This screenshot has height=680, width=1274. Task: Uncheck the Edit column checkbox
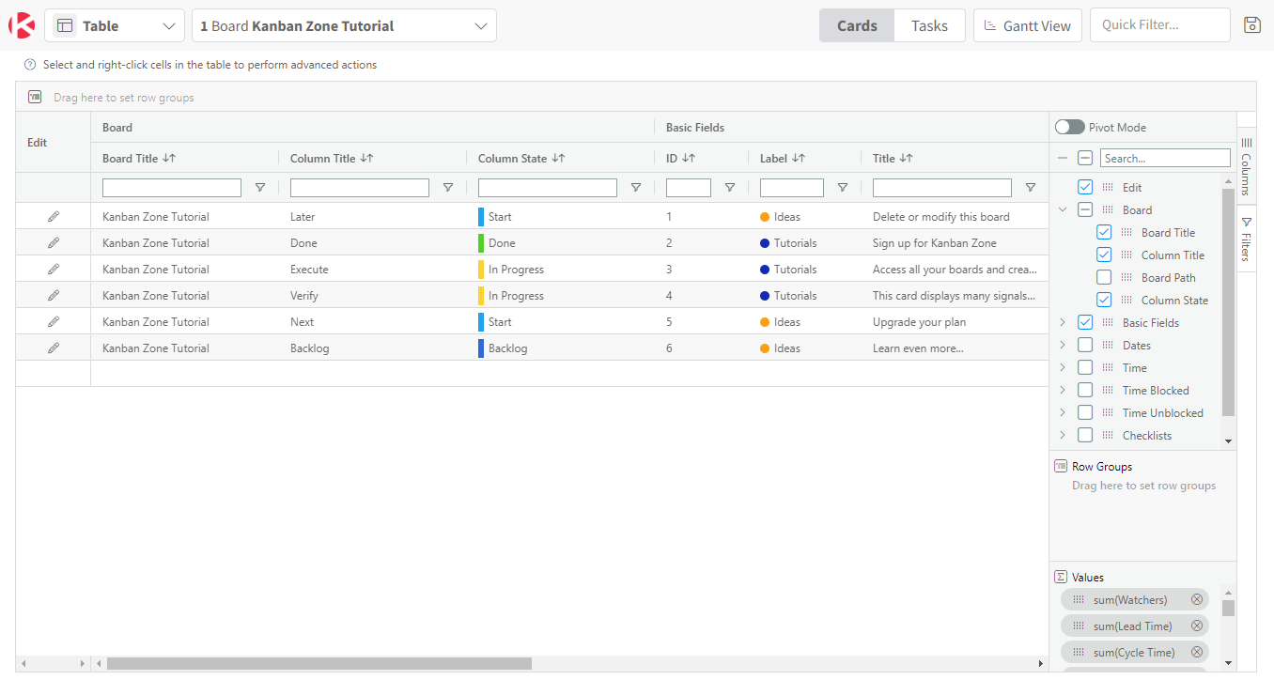pos(1085,187)
